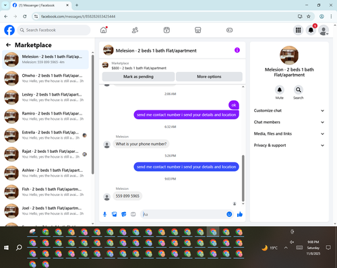
Task: Open Ohwho conversation in list
Action: [45, 78]
